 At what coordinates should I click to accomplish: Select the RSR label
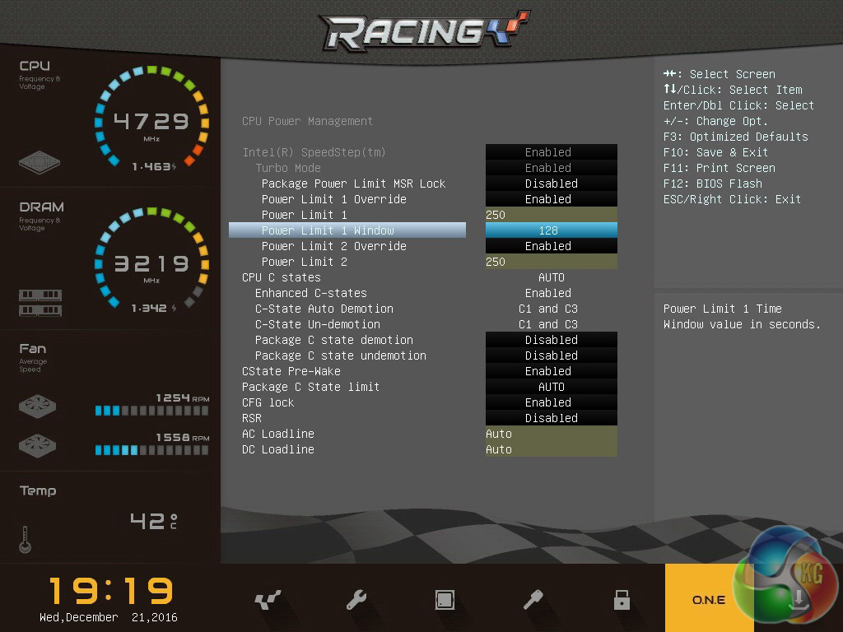tap(252, 417)
